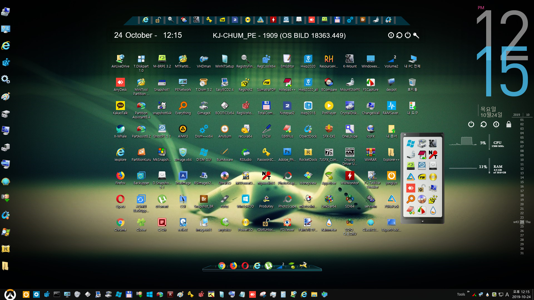Open Rainmeter desktop icon
The image size is (534, 300).
(x=329, y=224)
